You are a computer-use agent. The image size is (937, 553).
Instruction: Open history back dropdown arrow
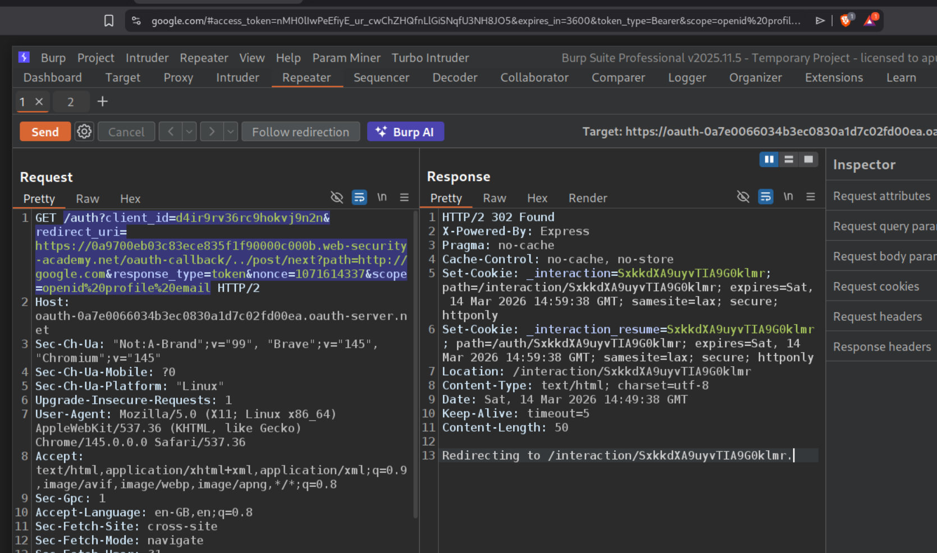coord(189,132)
